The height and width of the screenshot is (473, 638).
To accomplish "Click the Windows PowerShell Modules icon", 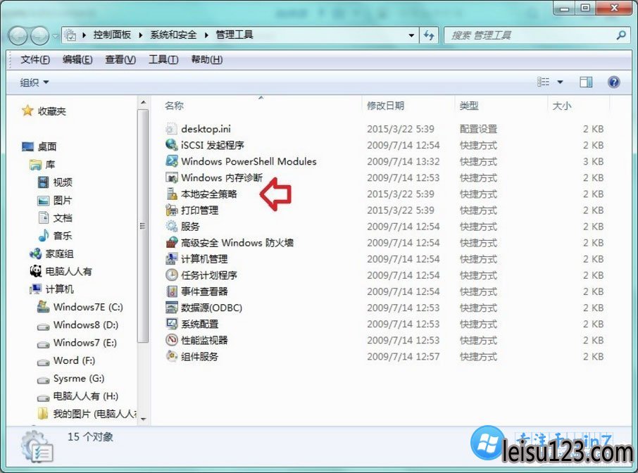I will pyautogui.click(x=171, y=161).
